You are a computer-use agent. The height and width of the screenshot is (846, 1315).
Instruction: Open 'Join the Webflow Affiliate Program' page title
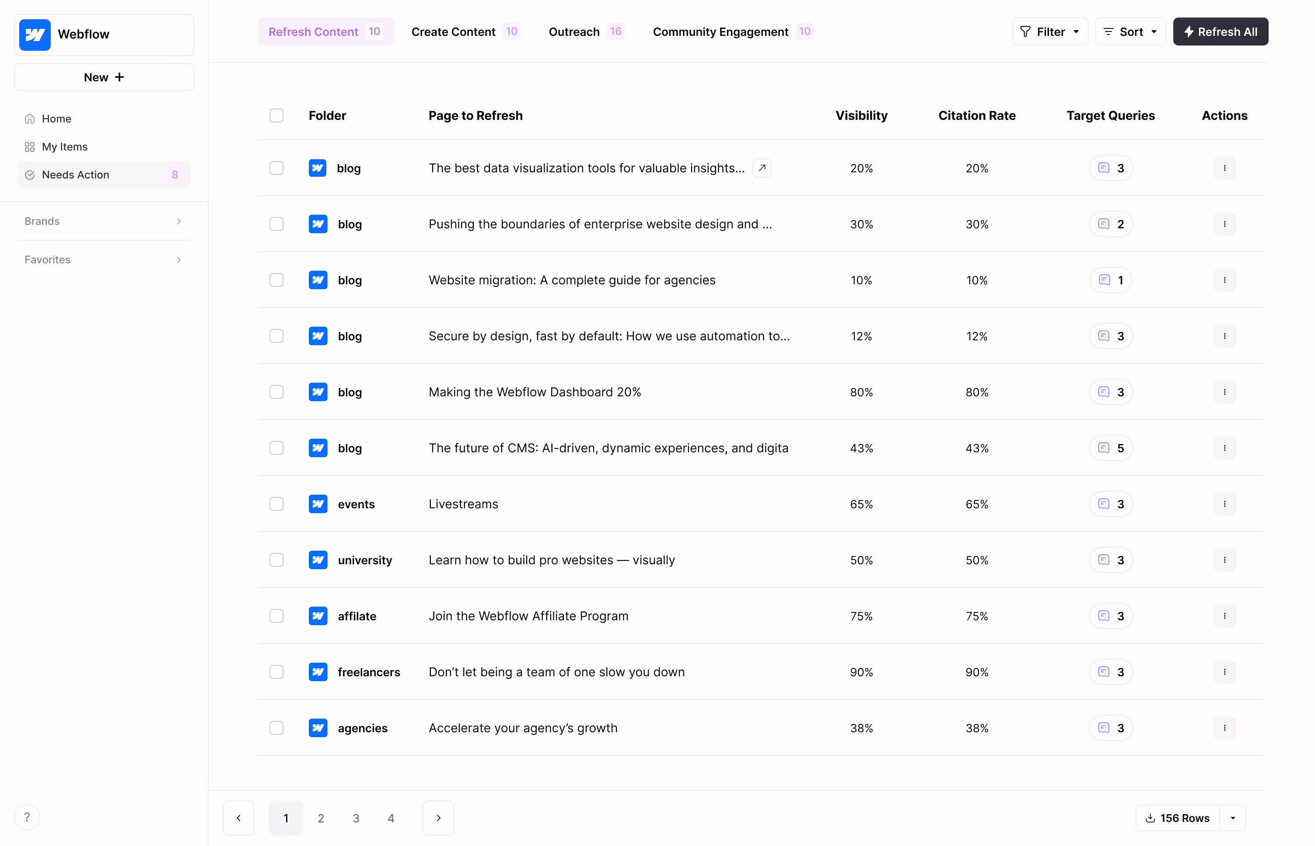coord(528,616)
